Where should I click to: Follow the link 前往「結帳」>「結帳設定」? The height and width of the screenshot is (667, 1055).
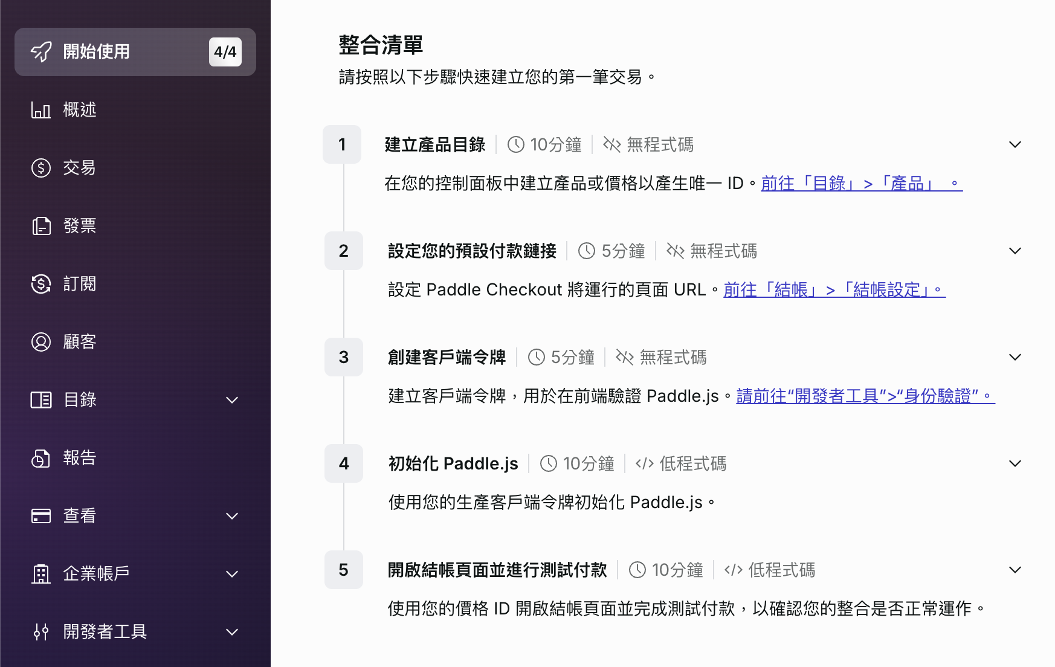tap(834, 289)
